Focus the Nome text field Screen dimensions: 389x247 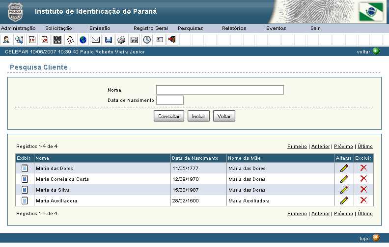click(x=220, y=90)
